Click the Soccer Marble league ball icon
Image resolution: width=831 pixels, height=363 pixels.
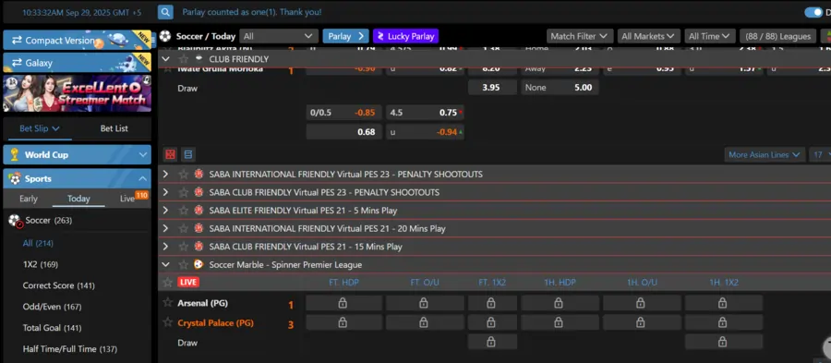pos(199,264)
